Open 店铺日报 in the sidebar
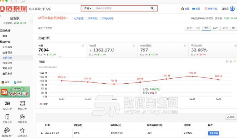The image size is (237, 138). (8, 53)
